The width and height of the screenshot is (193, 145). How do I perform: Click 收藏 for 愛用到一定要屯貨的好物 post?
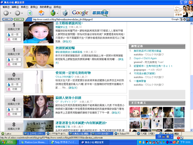point(14,89)
